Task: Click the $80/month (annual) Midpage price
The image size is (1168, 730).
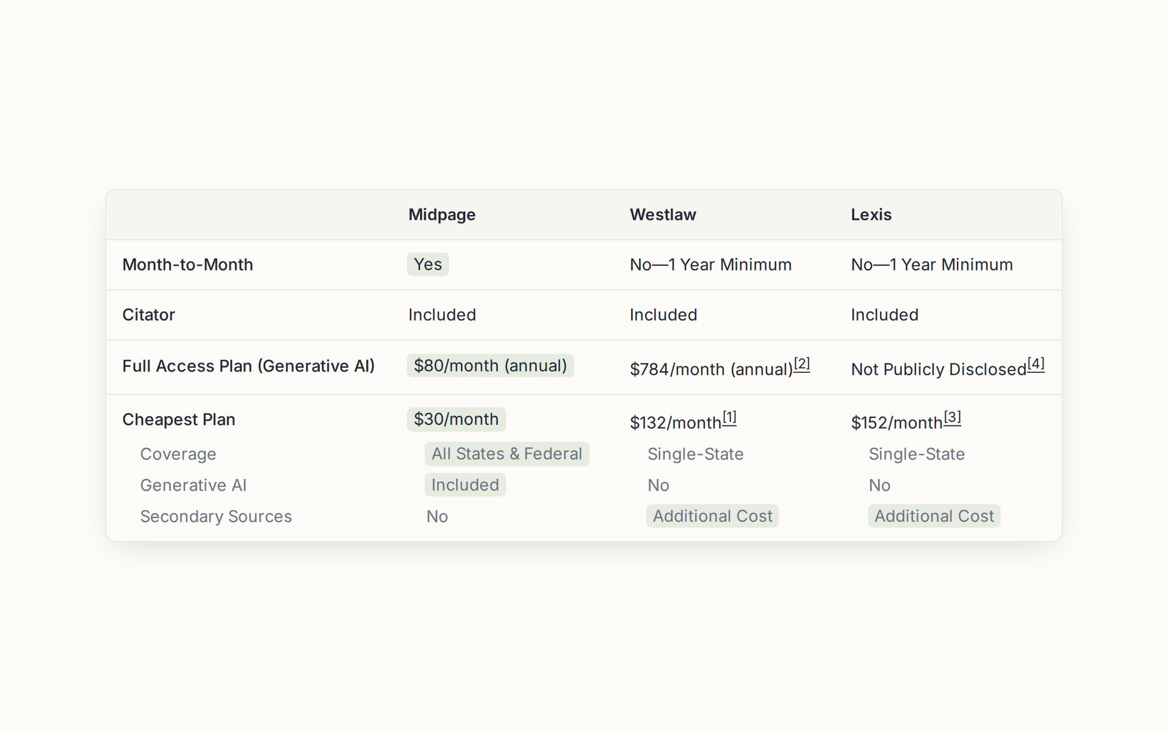Action: coord(490,365)
